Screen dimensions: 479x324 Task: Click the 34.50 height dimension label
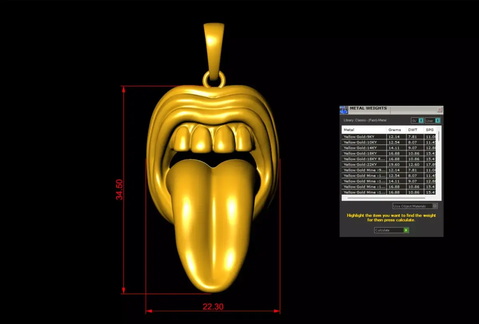point(119,189)
